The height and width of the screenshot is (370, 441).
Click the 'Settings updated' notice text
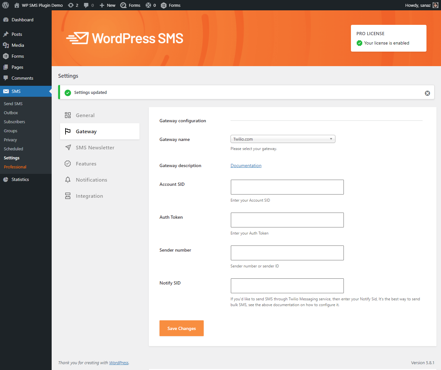coord(90,92)
